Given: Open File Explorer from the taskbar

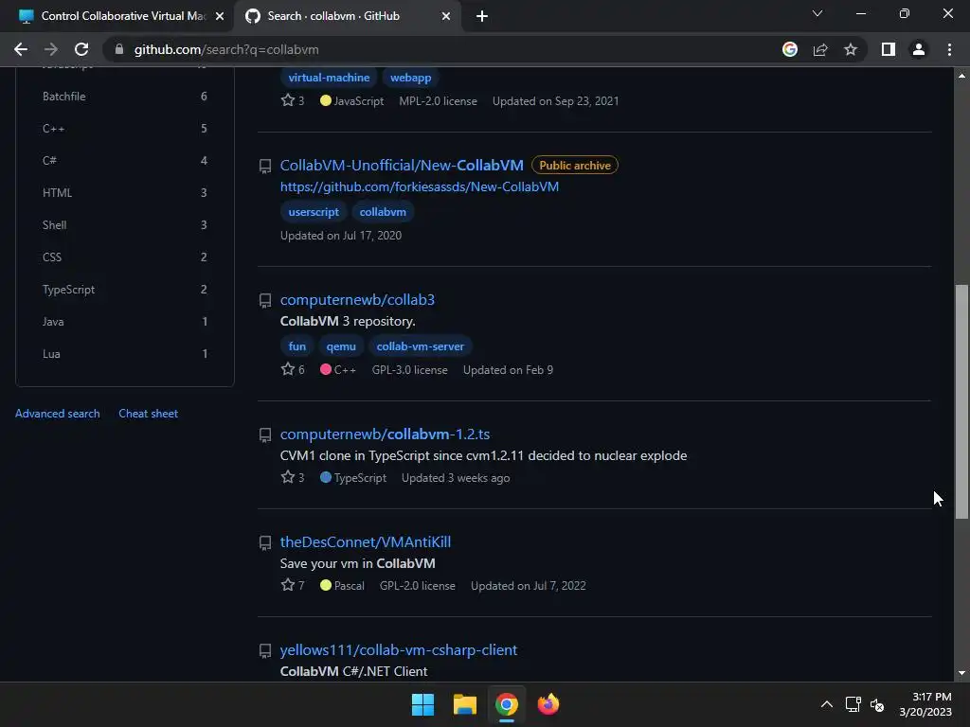Looking at the screenshot, I should [x=464, y=704].
